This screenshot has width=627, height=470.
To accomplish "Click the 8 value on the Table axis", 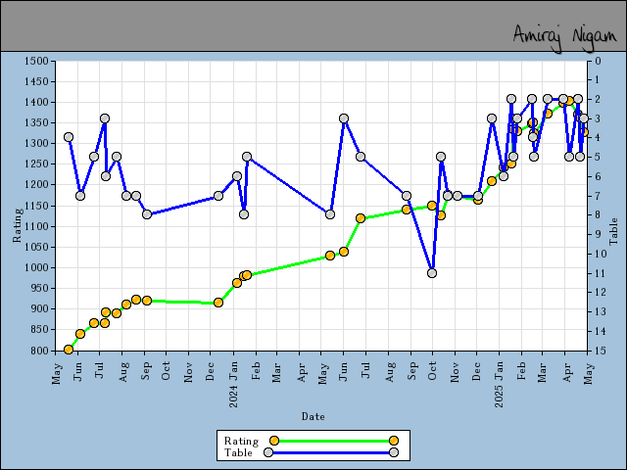I will (599, 215).
